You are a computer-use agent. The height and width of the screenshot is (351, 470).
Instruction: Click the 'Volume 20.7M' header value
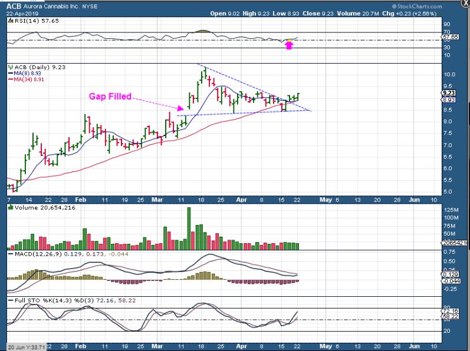pos(358,14)
